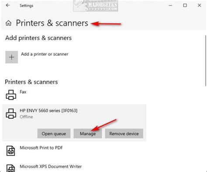Maximize the Settings window
The width and height of the screenshot is (207, 172).
click(185, 5)
